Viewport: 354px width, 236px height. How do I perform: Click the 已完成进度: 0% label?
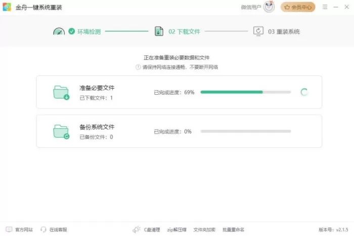click(173, 131)
